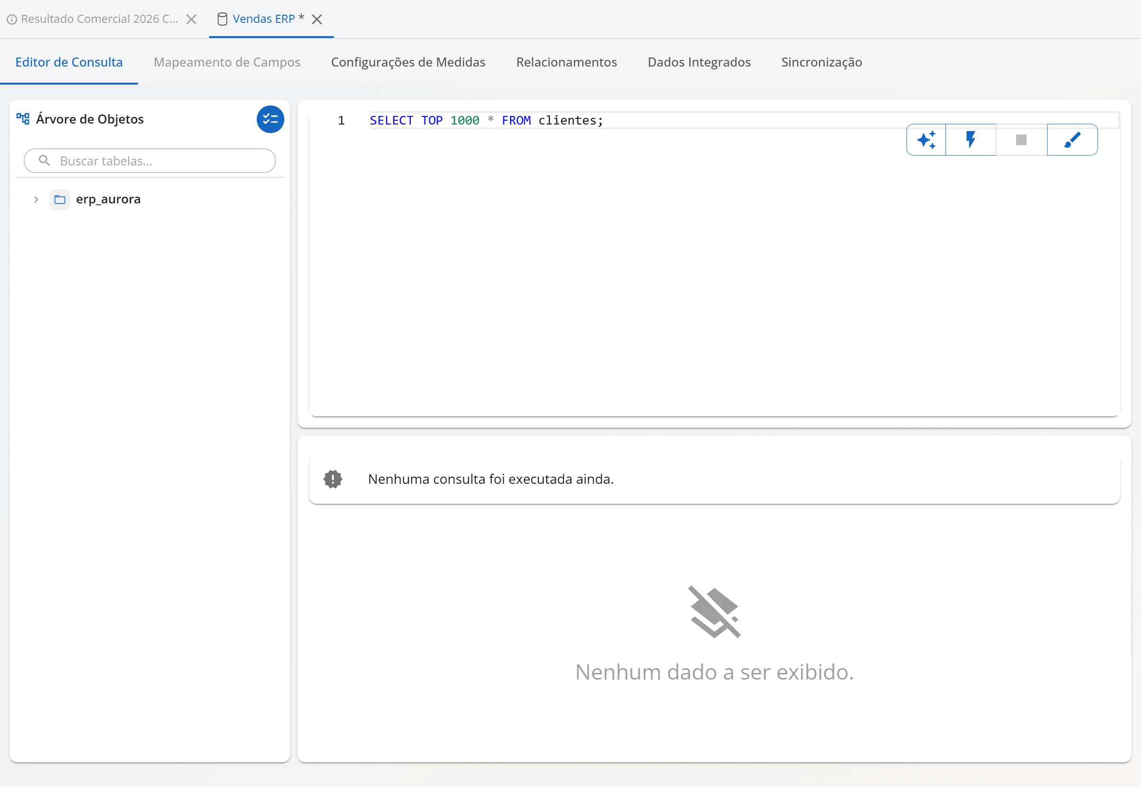The height and width of the screenshot is (787, 1141).
Task: Switch to Resultado Comercial 2026 document tab
Action: click(99, 19)
